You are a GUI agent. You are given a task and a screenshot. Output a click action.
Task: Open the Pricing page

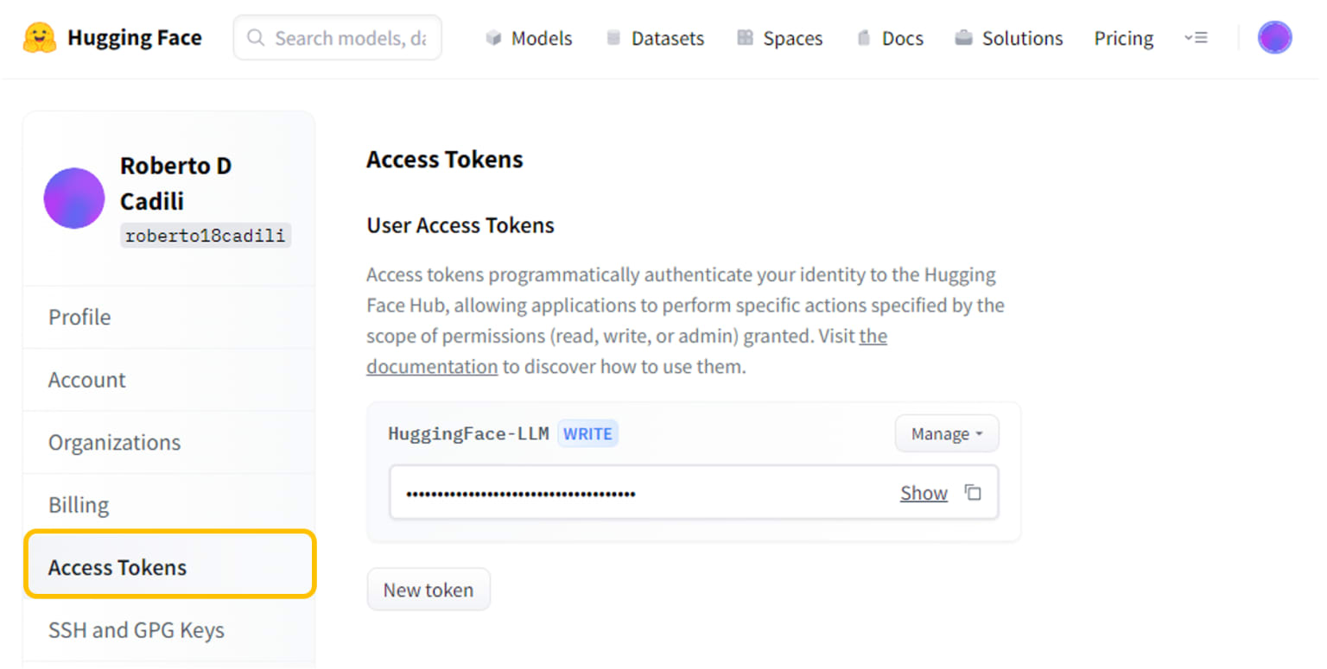coord(1123,38)
